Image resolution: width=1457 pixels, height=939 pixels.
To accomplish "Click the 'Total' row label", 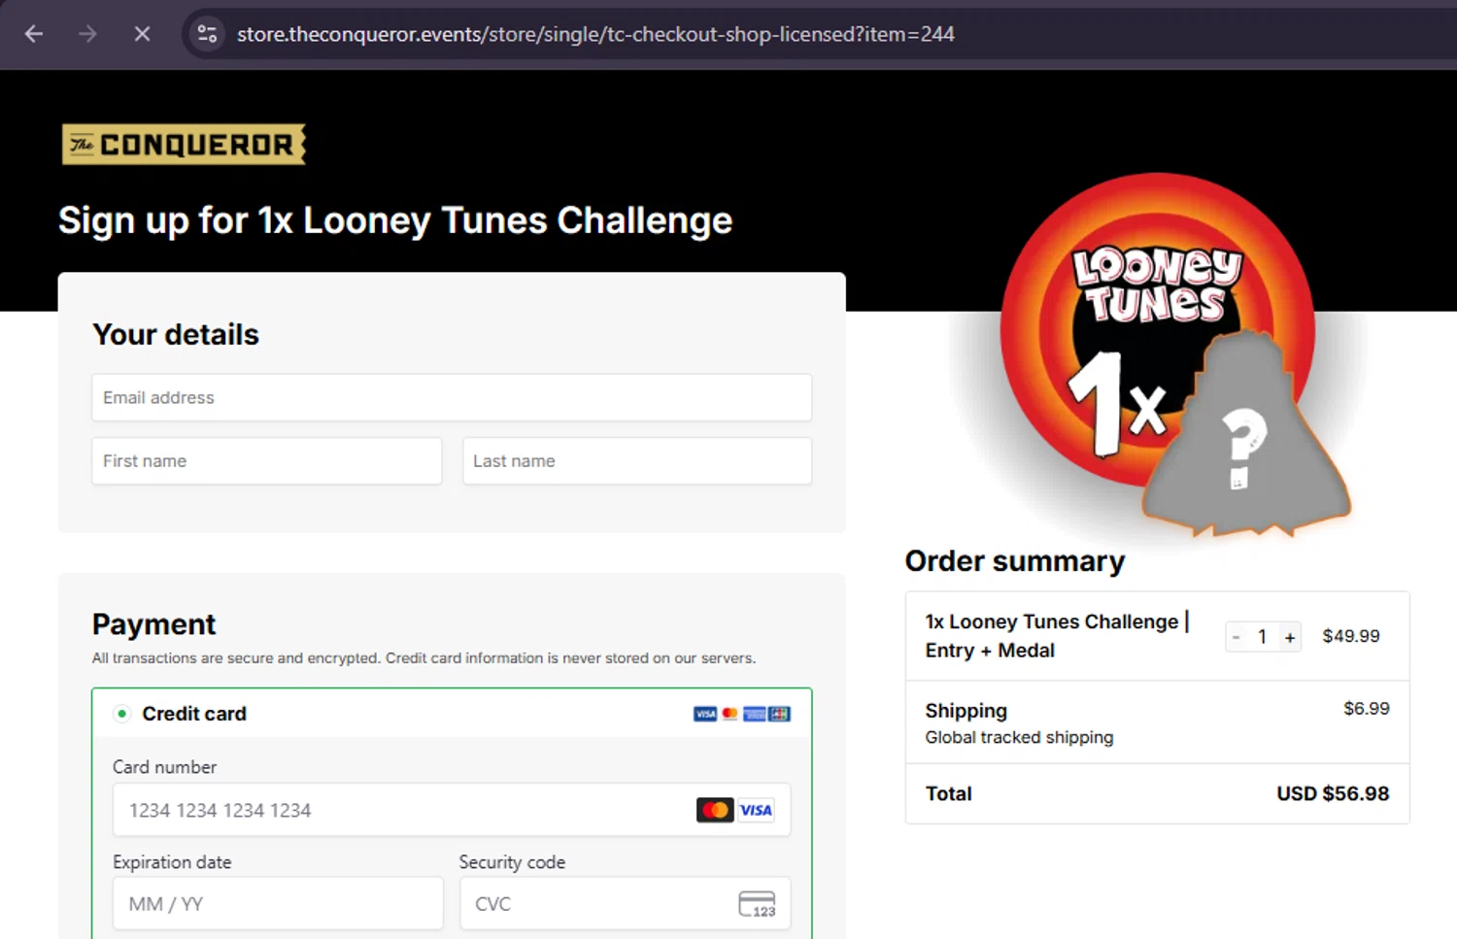I will [x=948, y=793].
